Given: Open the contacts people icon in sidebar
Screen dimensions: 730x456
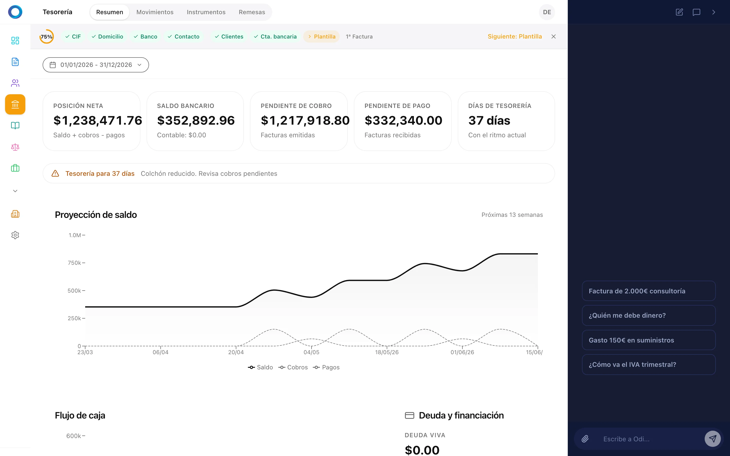Looking at the screenshot, I should 15,83.
